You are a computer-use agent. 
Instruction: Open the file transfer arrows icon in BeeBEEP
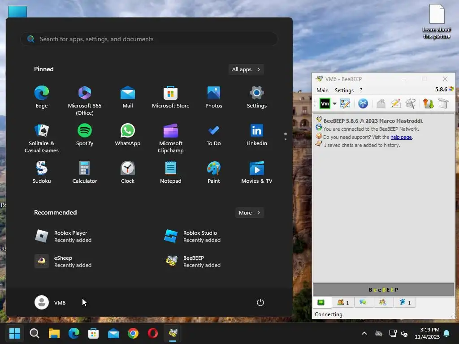tap(428, 103)
